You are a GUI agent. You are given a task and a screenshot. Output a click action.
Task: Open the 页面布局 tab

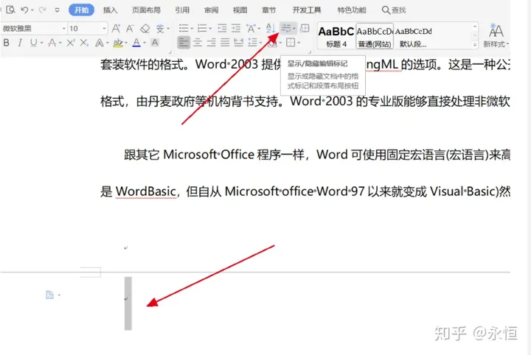(x=146, y=10)
